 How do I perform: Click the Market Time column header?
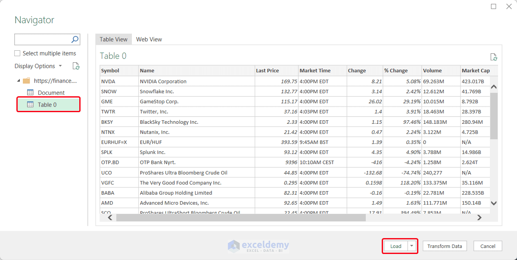tap(323, 70)
